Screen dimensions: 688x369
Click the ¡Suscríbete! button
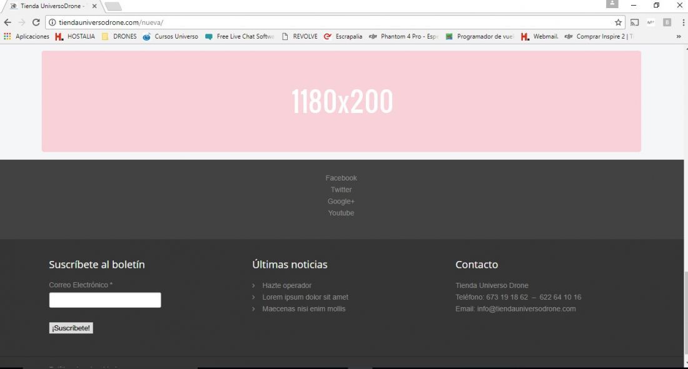[x=71, y=328]
